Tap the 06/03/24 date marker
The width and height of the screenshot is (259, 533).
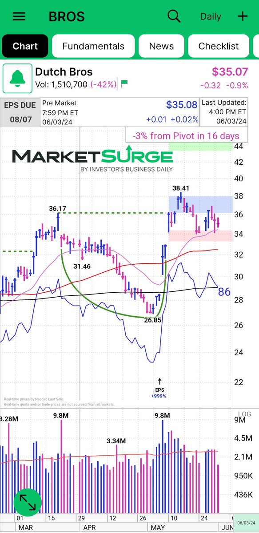[x=246, y=522]
